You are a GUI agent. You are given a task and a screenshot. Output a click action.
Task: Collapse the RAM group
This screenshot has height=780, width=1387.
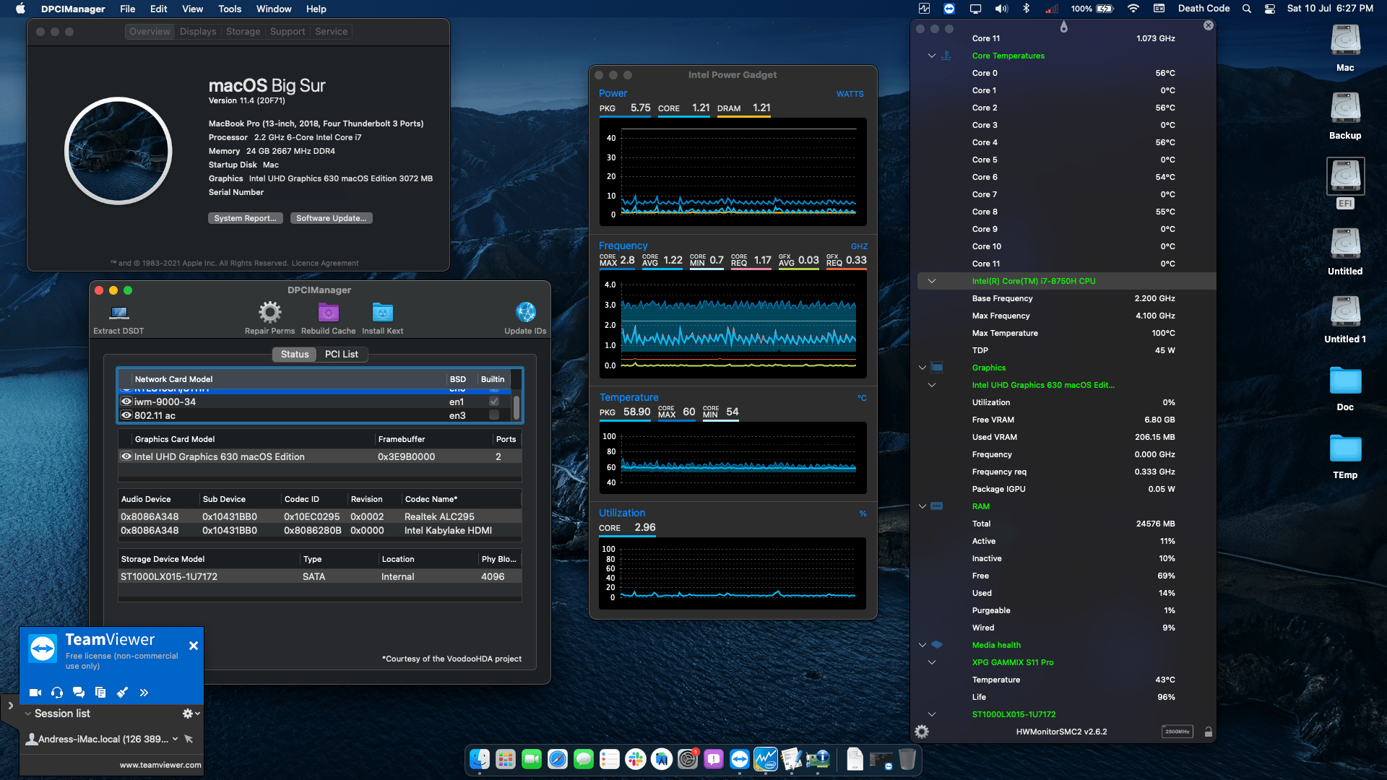[x=922, y=506]
